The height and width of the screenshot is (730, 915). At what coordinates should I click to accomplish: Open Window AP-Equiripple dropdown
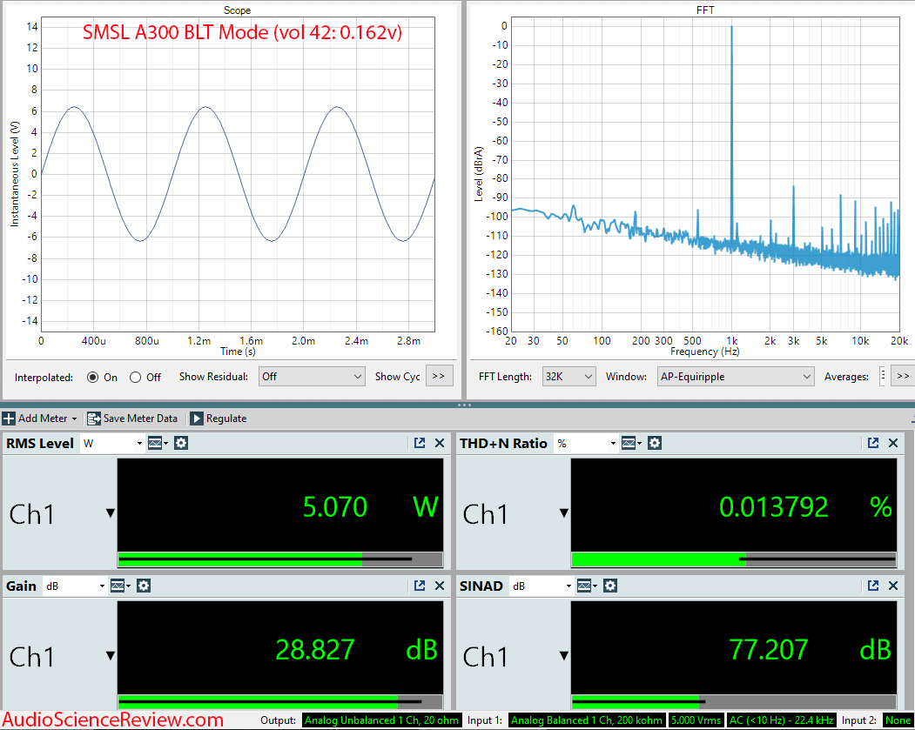coord(736,377)
